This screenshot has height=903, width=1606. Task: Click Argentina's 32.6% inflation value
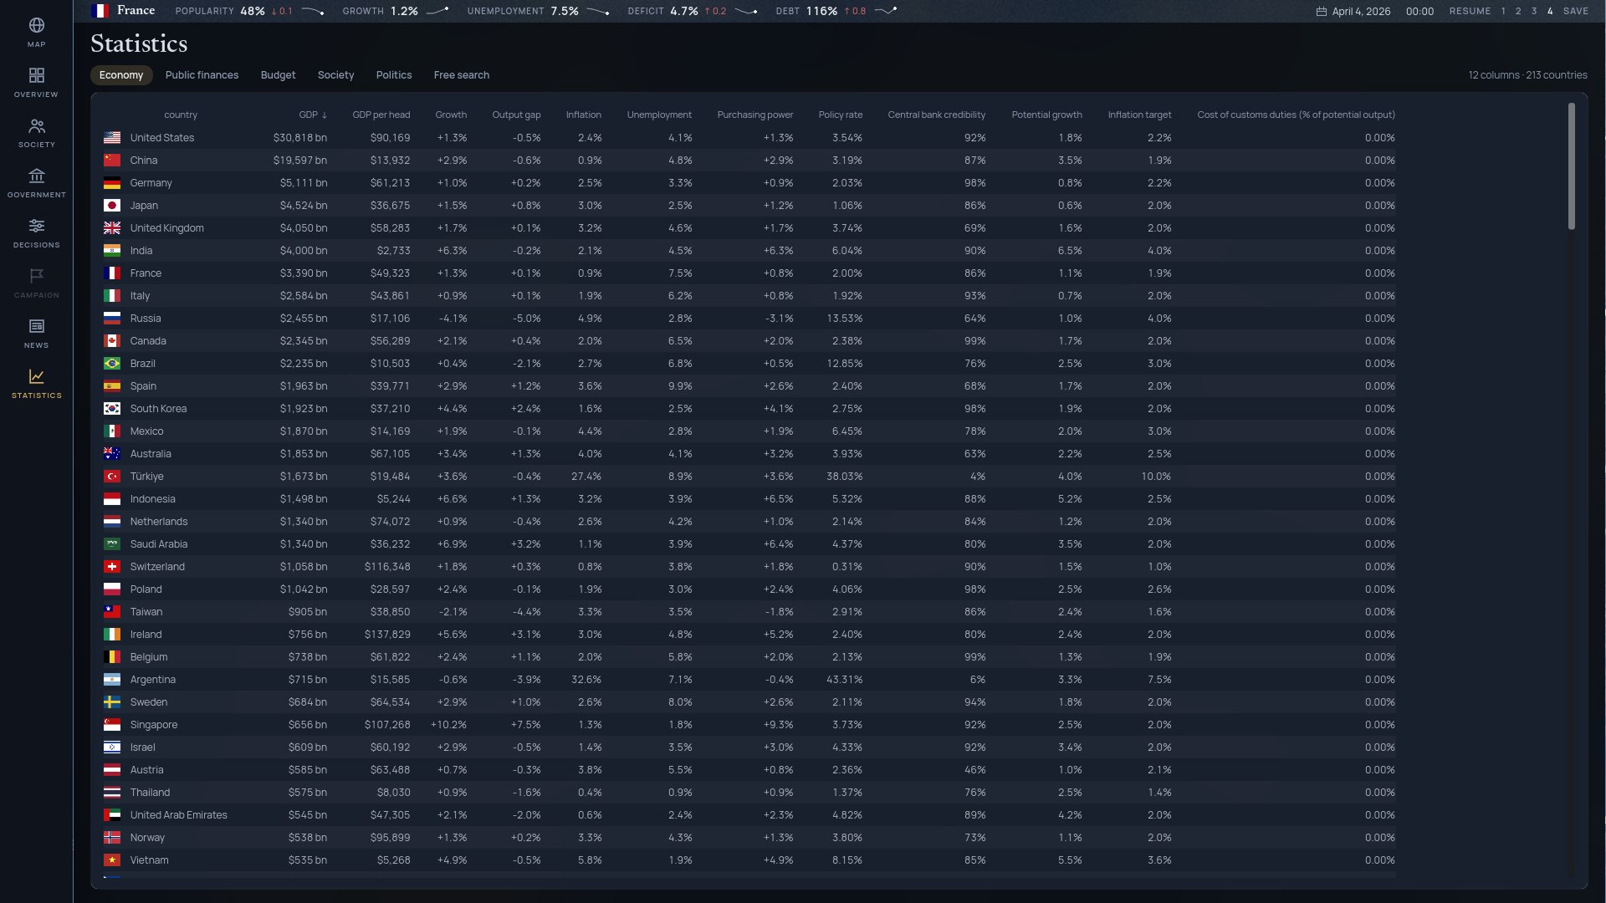pos(586,680)
